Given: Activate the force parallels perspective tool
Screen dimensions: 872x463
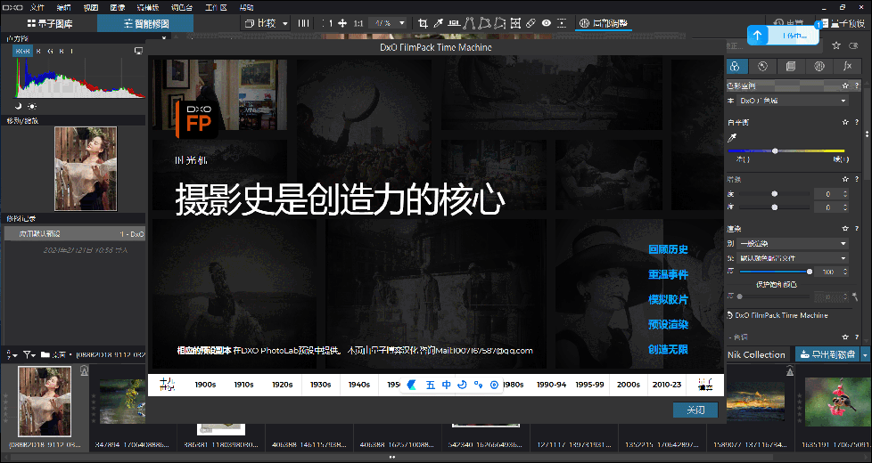Looking at the screenshot, I should (469, 23).
